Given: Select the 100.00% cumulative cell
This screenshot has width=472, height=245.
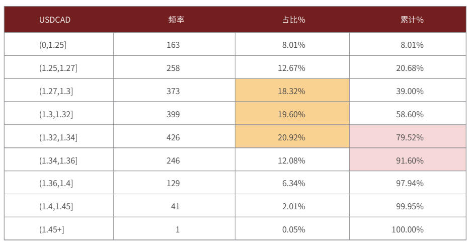Looking at the screenshot, I should (408, 229).
